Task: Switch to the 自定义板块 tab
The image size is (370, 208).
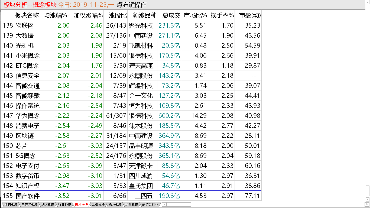Action: pyautogui.click(x=29, y=204)
